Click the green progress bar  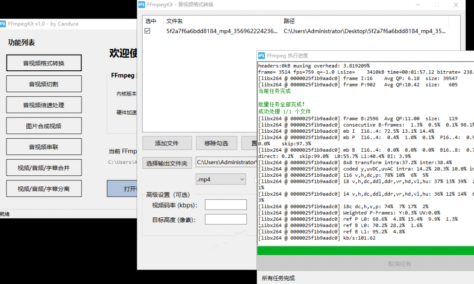[366, 250]
